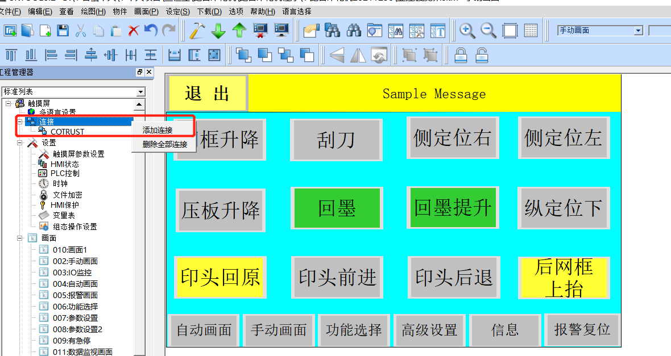This screenshot has height=356, width=671.
Task: Group objects with the group icon
Action: tap(409, 55)
